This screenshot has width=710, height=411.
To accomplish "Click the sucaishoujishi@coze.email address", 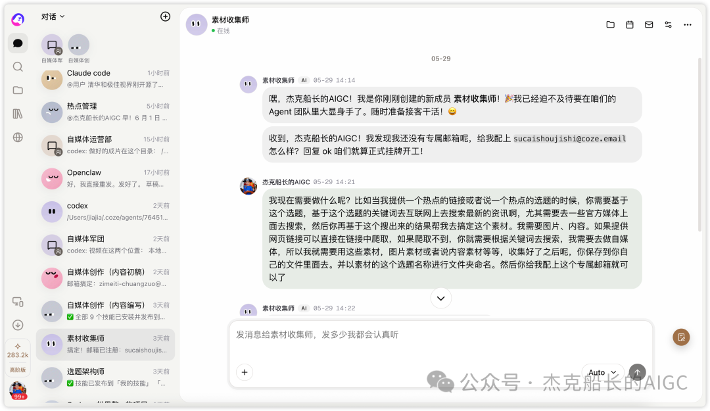I will [569, 139].
